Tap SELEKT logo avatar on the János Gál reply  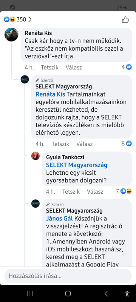[x=36, y=203]
